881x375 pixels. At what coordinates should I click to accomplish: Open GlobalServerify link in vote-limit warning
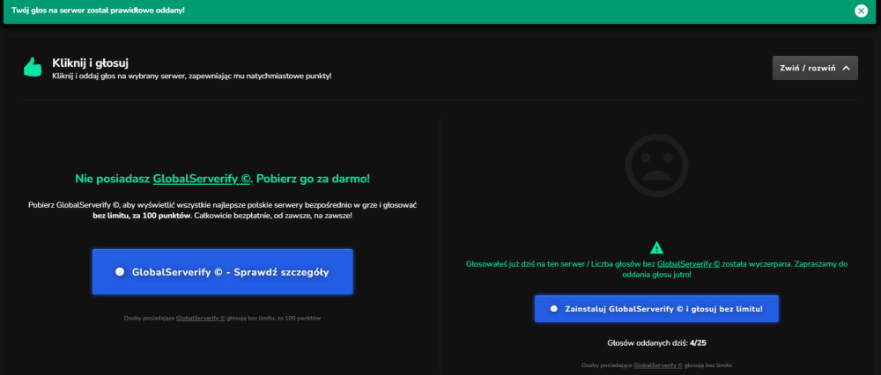(688, 263)
